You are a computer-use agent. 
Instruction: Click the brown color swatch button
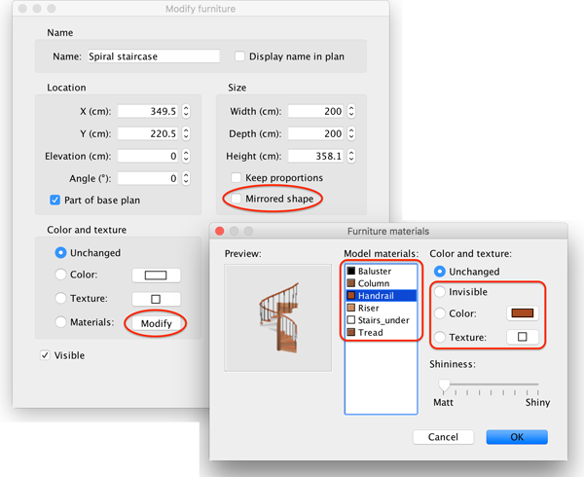click(x=521, y=314)
